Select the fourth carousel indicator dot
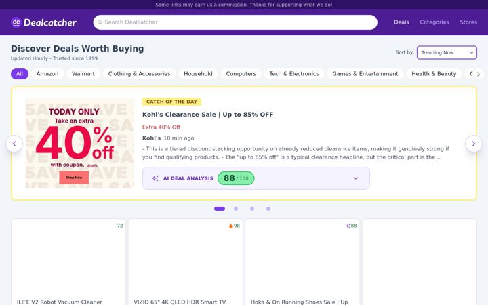 pos(268,209)
